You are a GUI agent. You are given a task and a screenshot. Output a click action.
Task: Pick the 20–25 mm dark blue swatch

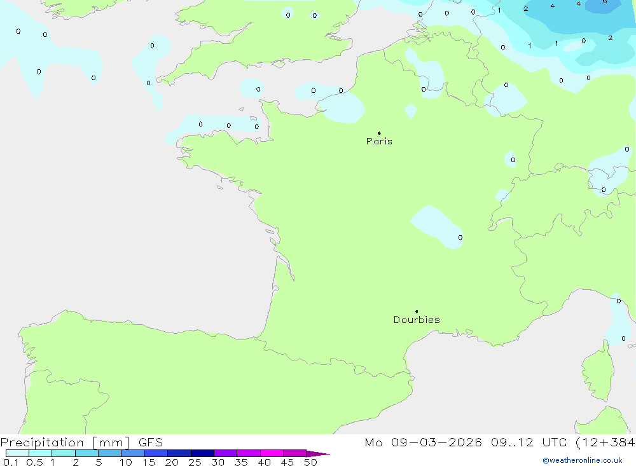pos(179,453)
